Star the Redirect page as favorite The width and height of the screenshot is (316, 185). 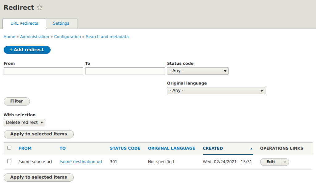point(40,7)
